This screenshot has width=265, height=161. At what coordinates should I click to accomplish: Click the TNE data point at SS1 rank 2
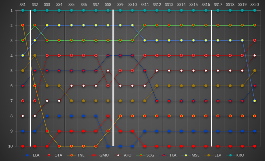click(23, 25)
